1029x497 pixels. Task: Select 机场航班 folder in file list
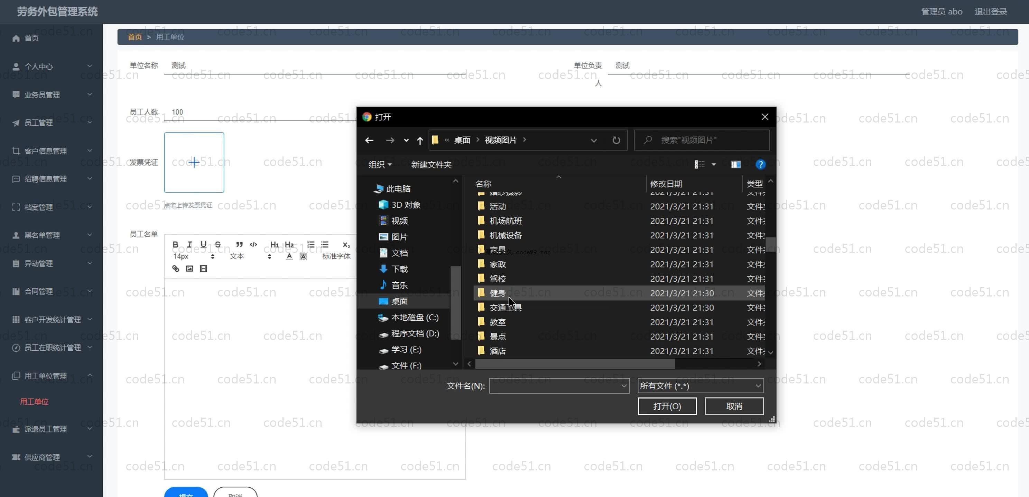[x=619, y=221]
